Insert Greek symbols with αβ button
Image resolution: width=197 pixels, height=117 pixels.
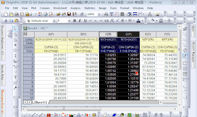point(107,21)
